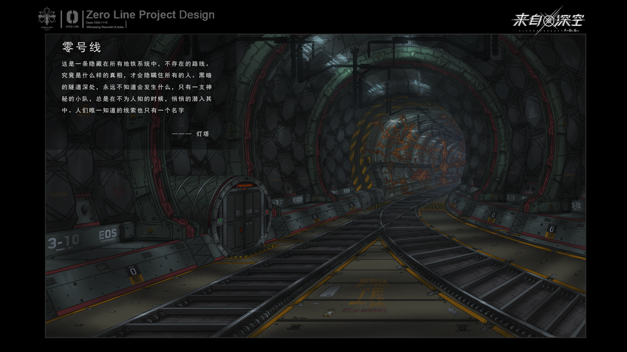Click the small "3-10" sign on the far right wall

(576, 206)
